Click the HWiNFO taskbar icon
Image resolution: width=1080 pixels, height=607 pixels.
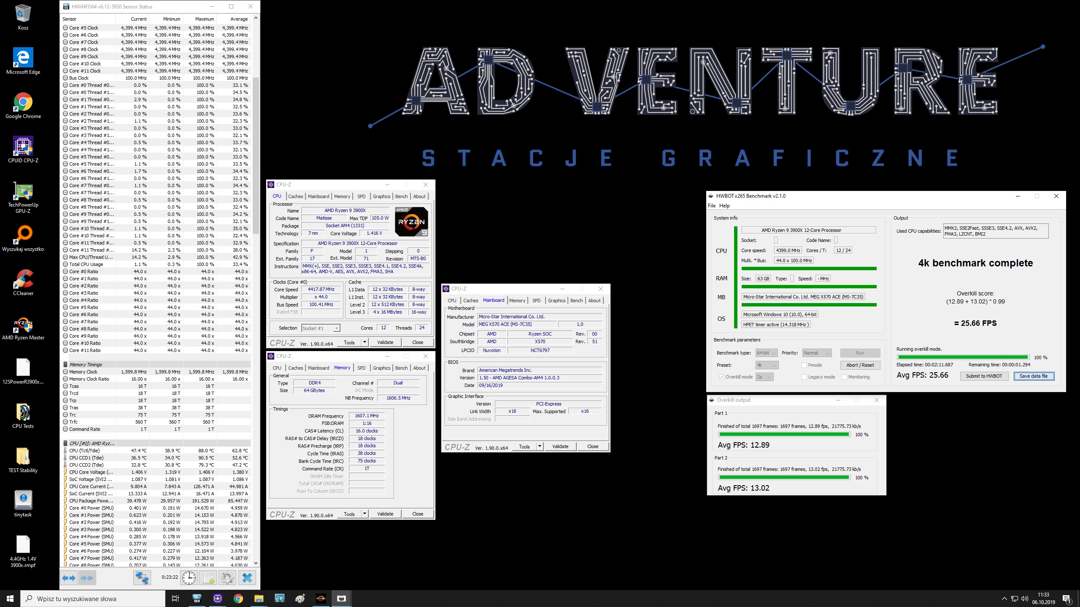pyautogui.click(x=197, y=599)
